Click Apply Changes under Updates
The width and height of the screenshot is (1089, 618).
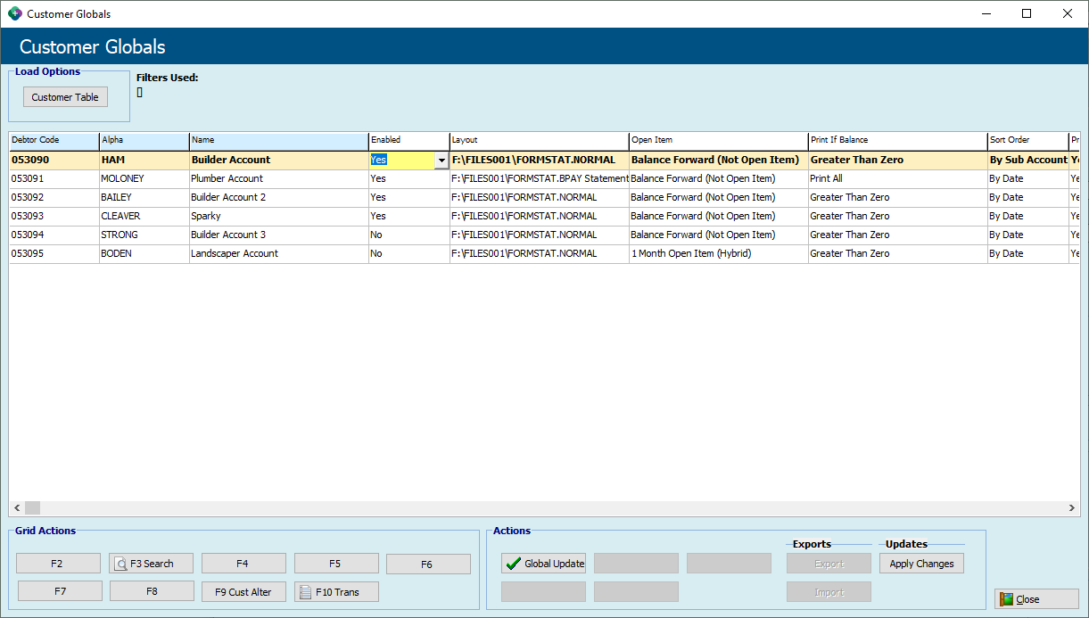click(x=921, y=564)
